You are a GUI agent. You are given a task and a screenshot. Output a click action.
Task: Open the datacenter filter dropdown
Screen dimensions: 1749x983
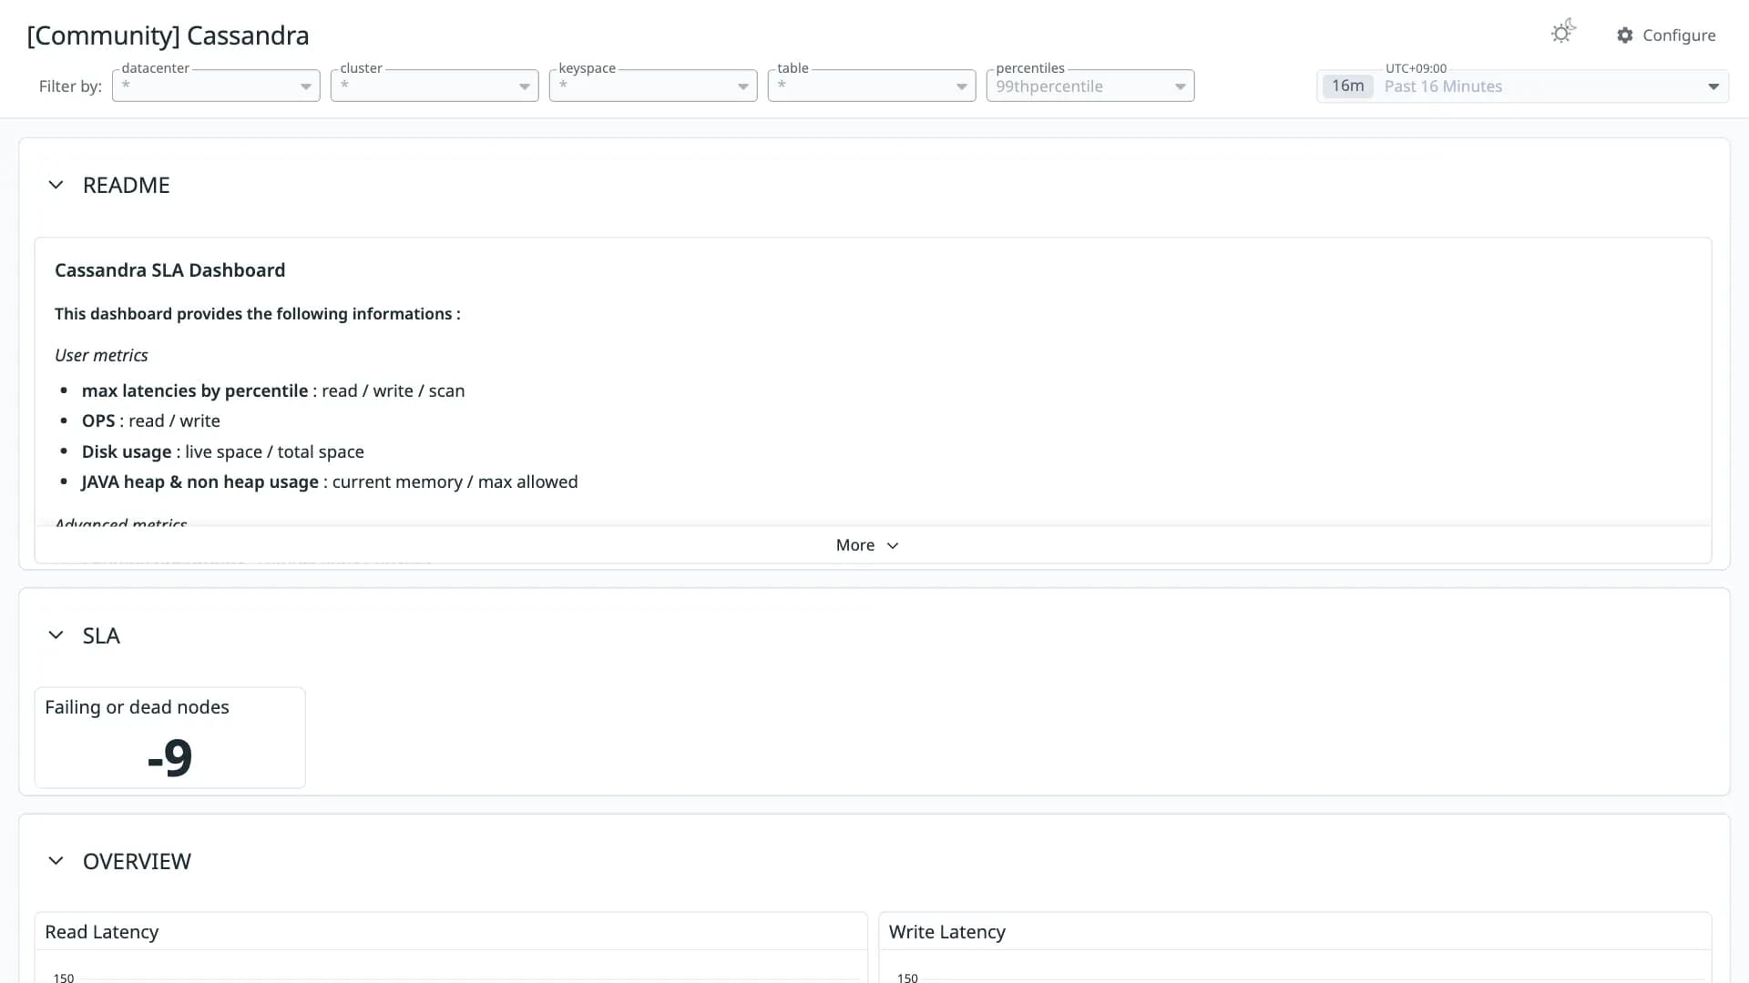click(216, 86)
